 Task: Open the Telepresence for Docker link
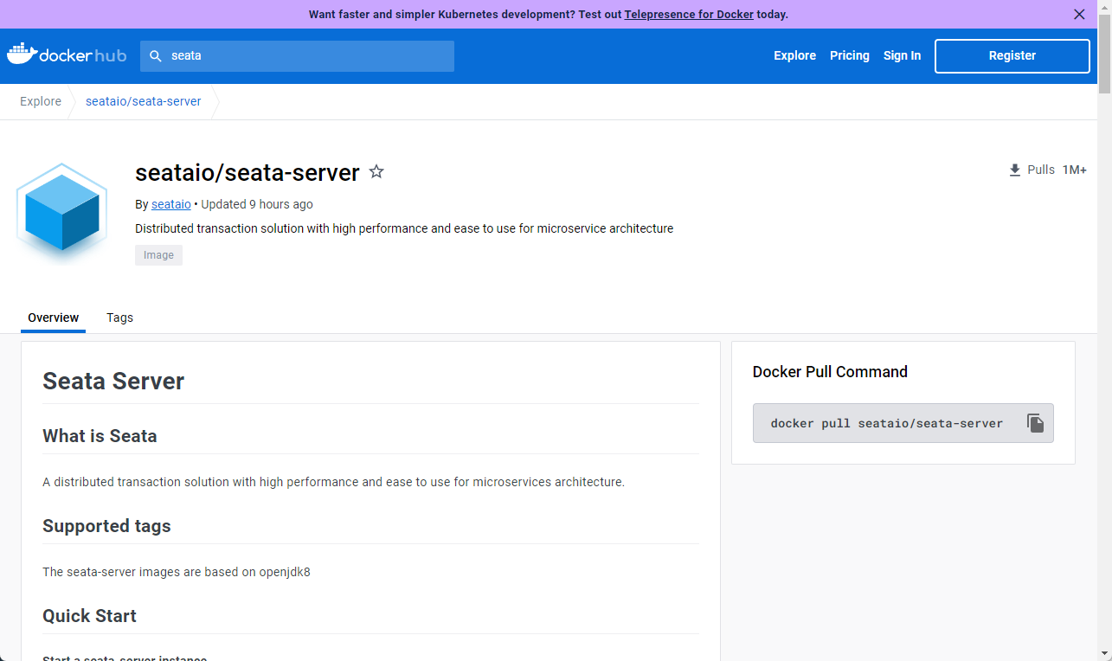point(689,15)
